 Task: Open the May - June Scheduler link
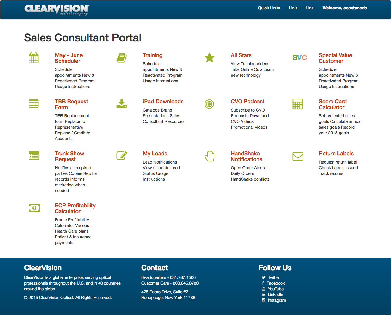pos(69,58)
